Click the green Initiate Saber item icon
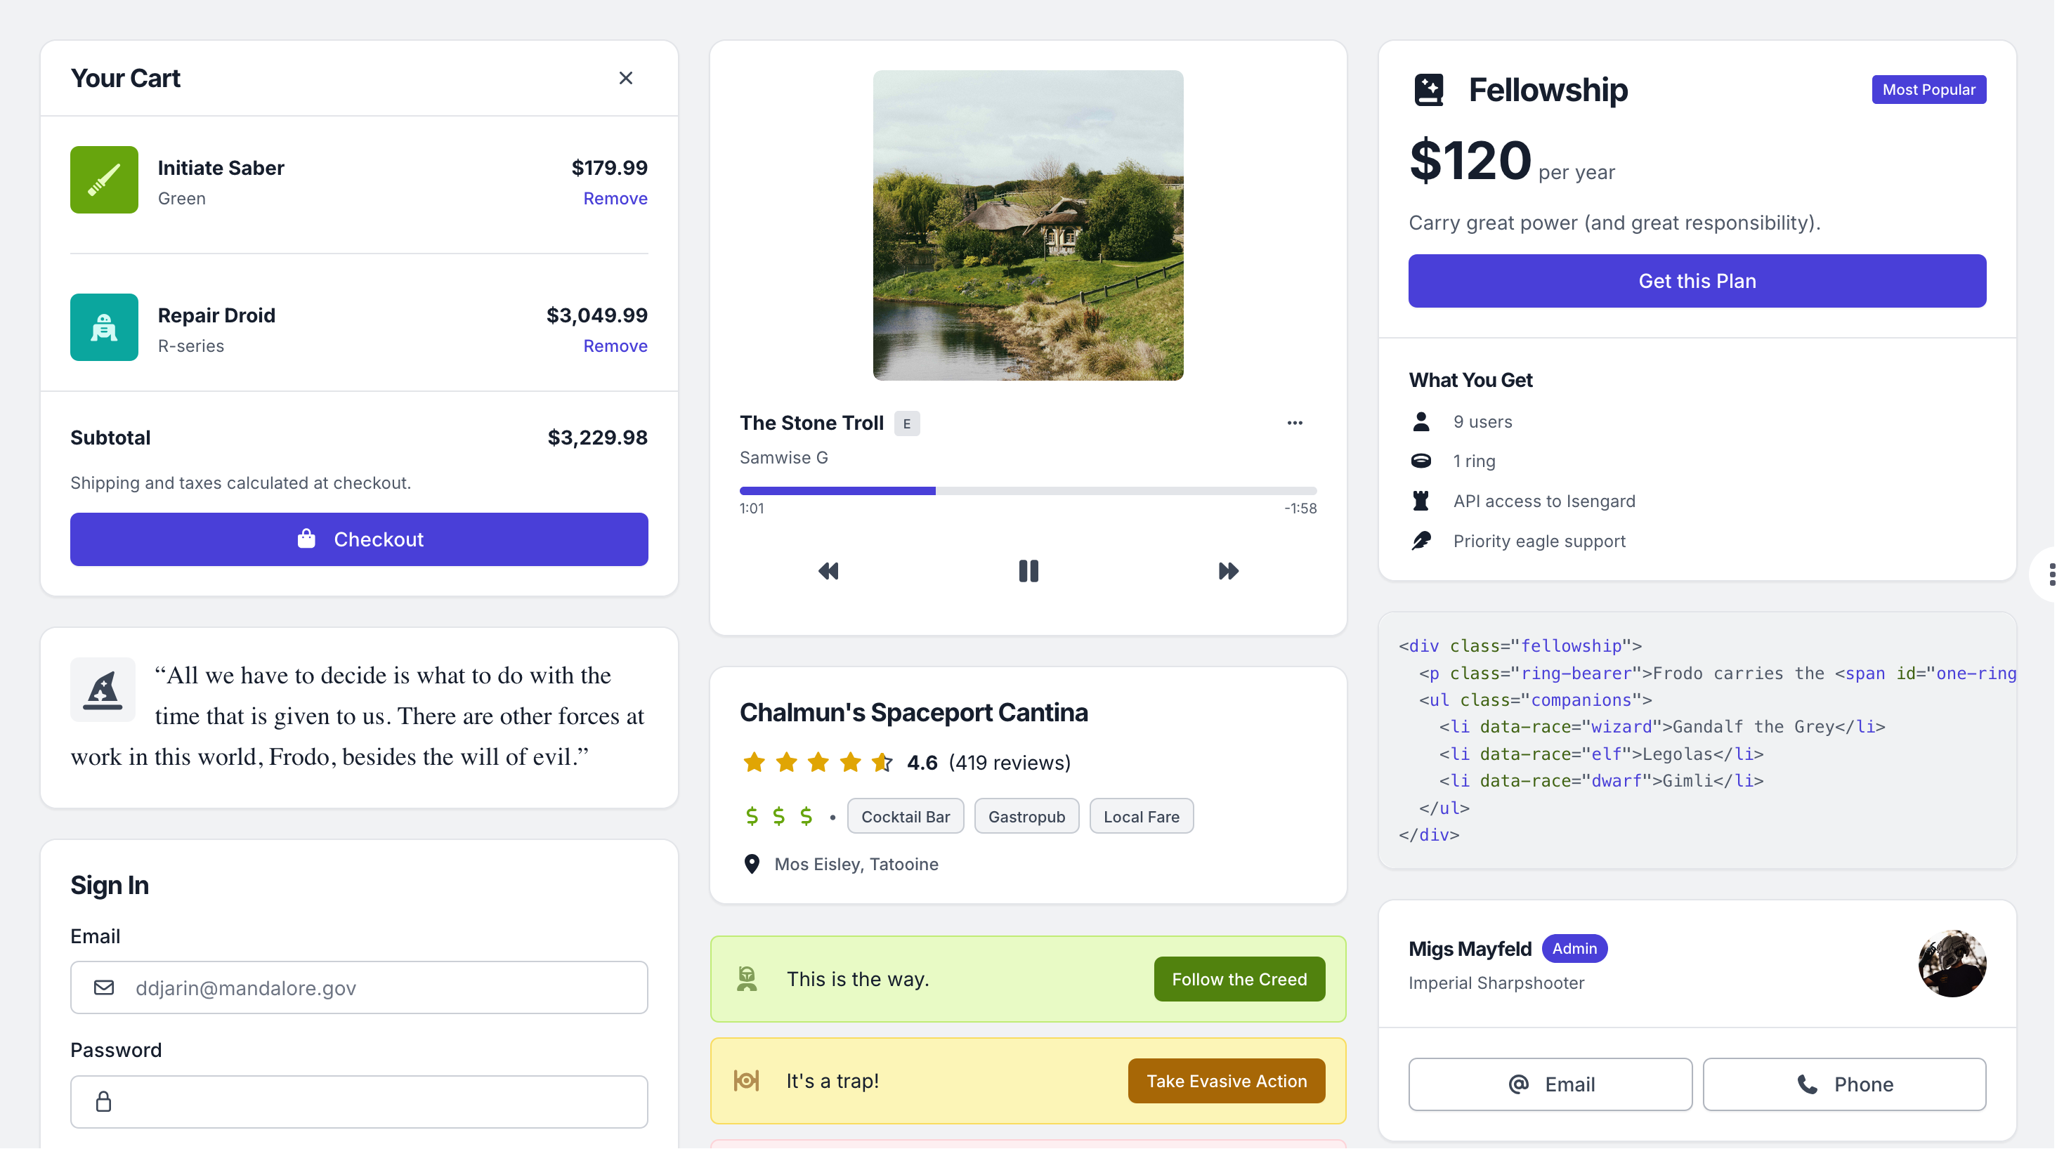This screenshot has height=1149, width=2057. click(x=104, y=180)
